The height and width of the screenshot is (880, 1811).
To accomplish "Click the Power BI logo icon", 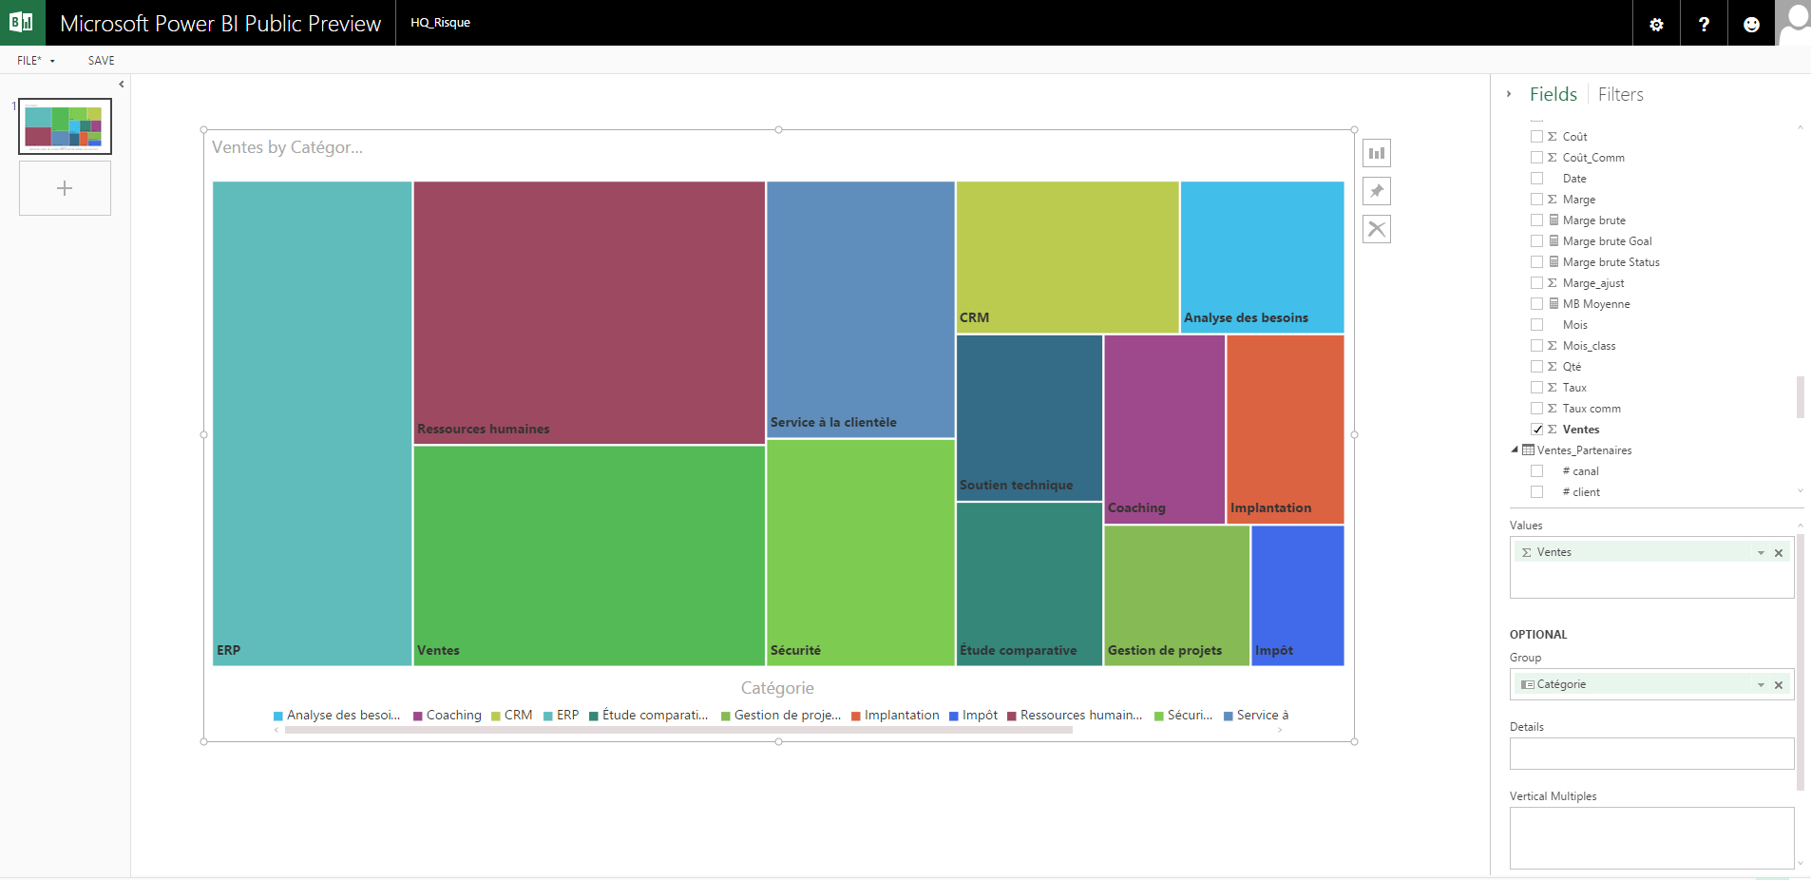I will tap(22, 23).
